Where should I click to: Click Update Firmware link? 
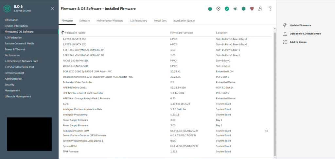point(300,25)
